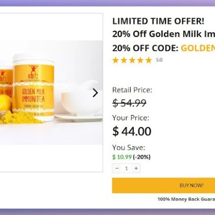Click the fourth rating star
The width and height of the screenshot is (215, 215).
(x=140, y=60)
